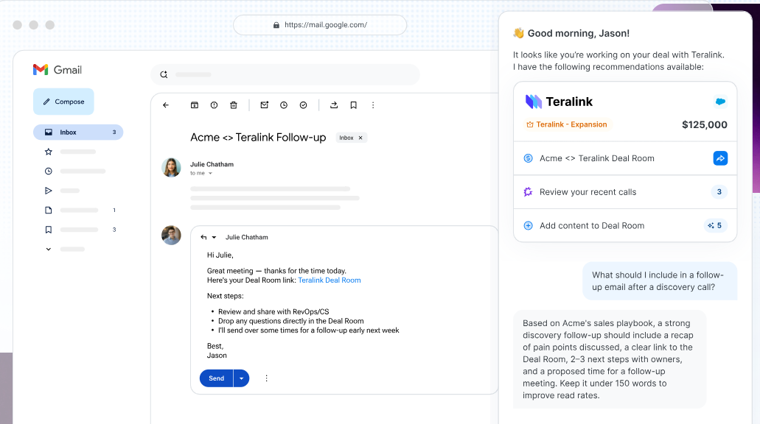Image resolution: width=760 pixels, height=424 pixels.
Task: Click the recent calls count badge 3
Action: 719,192
